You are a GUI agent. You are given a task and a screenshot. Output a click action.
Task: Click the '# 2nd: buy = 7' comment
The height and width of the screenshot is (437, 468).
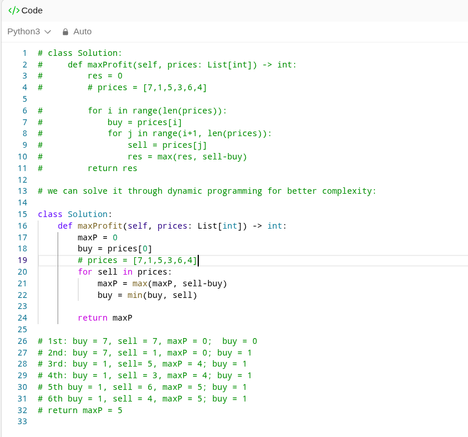click(145, 353)
